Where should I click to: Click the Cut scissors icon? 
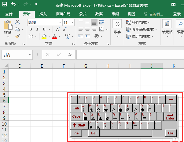[x=17, y=22]
